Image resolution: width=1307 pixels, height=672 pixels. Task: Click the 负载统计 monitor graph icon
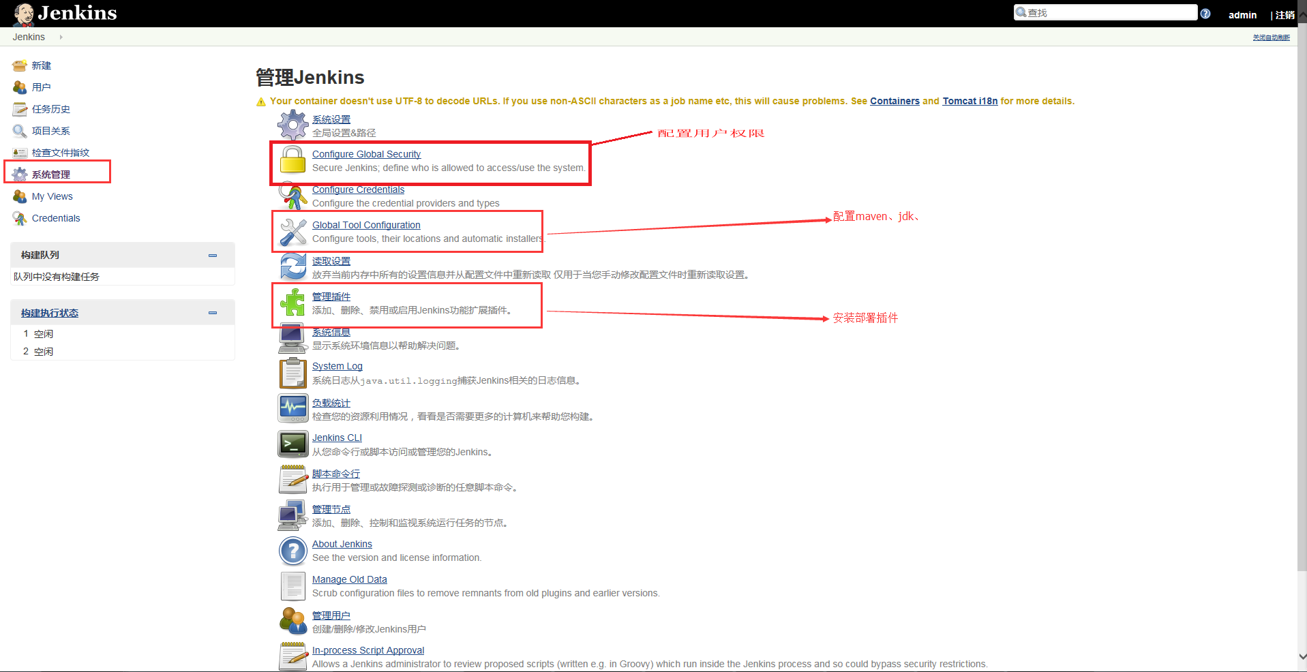pos(293,409)
